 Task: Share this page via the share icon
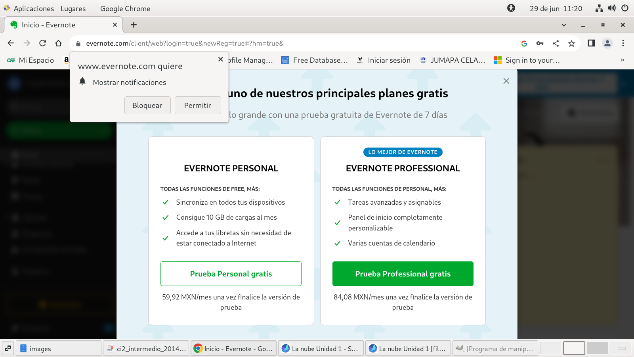[556, 43]
